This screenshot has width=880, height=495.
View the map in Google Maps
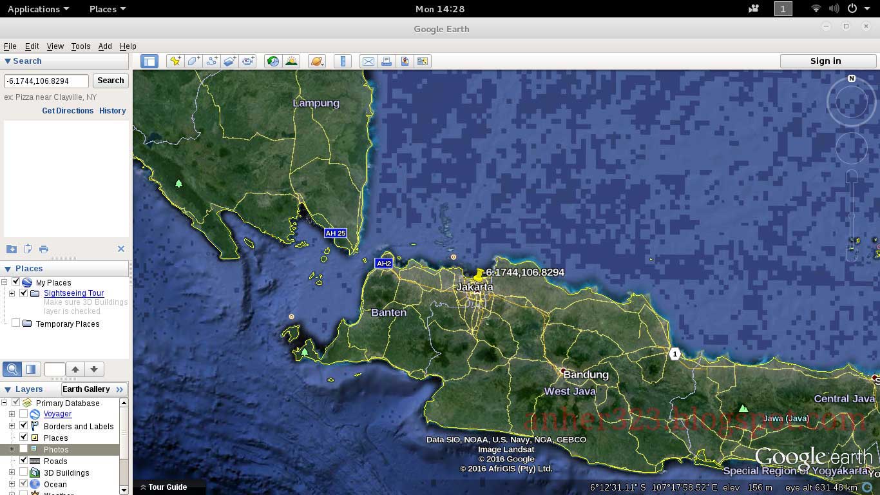point(423,61)
